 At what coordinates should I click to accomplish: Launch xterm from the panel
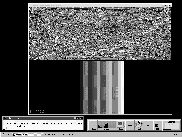pos(120,126)
